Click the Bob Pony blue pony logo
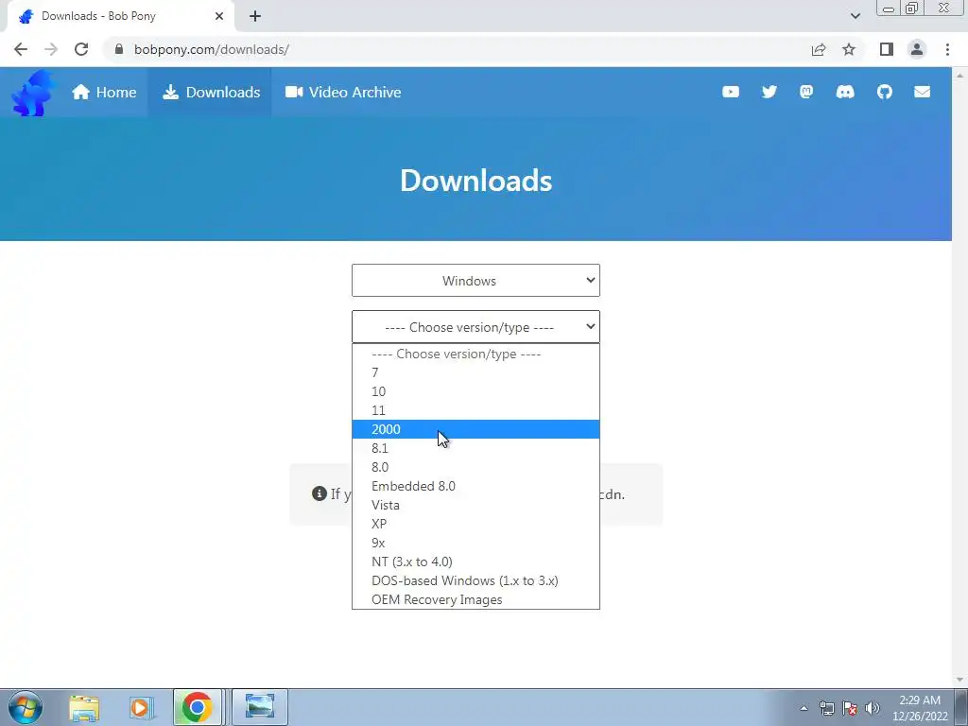Screen dimensions: 968x726 coord(34,93)
